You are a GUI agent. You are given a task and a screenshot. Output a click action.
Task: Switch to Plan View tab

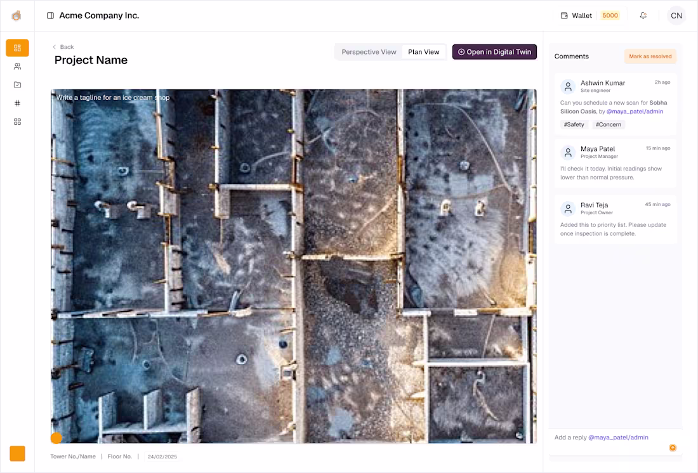pos(423,52)
